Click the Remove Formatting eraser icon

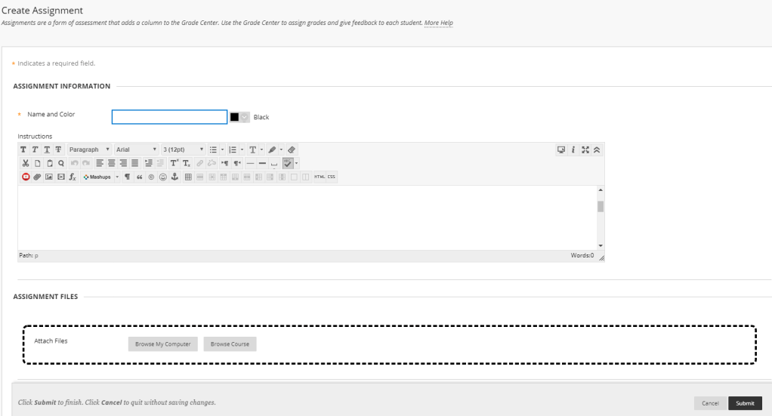pos(292,149)
